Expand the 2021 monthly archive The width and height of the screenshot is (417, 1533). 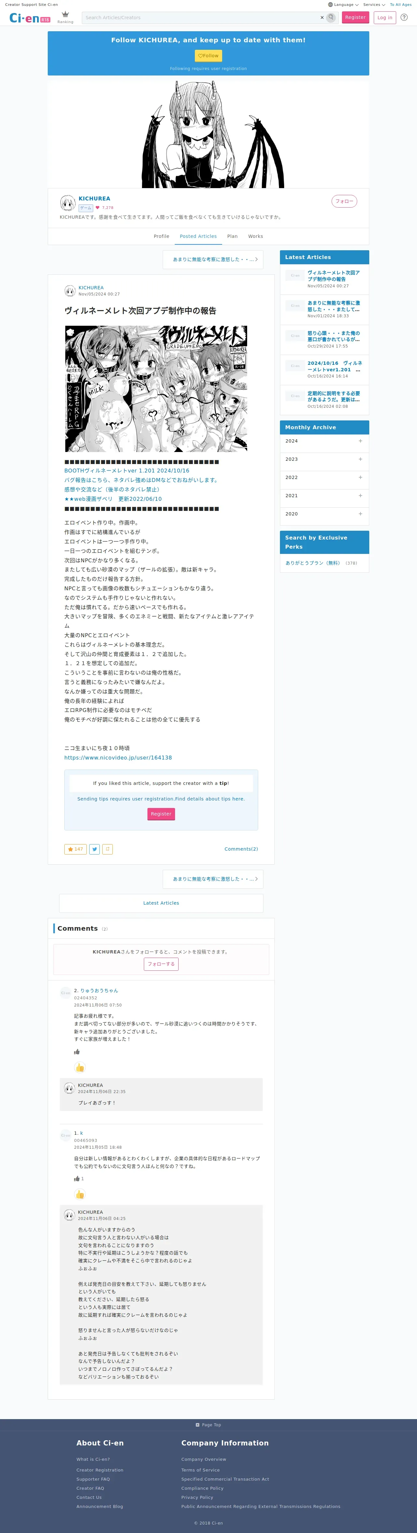tap(324, 496)
